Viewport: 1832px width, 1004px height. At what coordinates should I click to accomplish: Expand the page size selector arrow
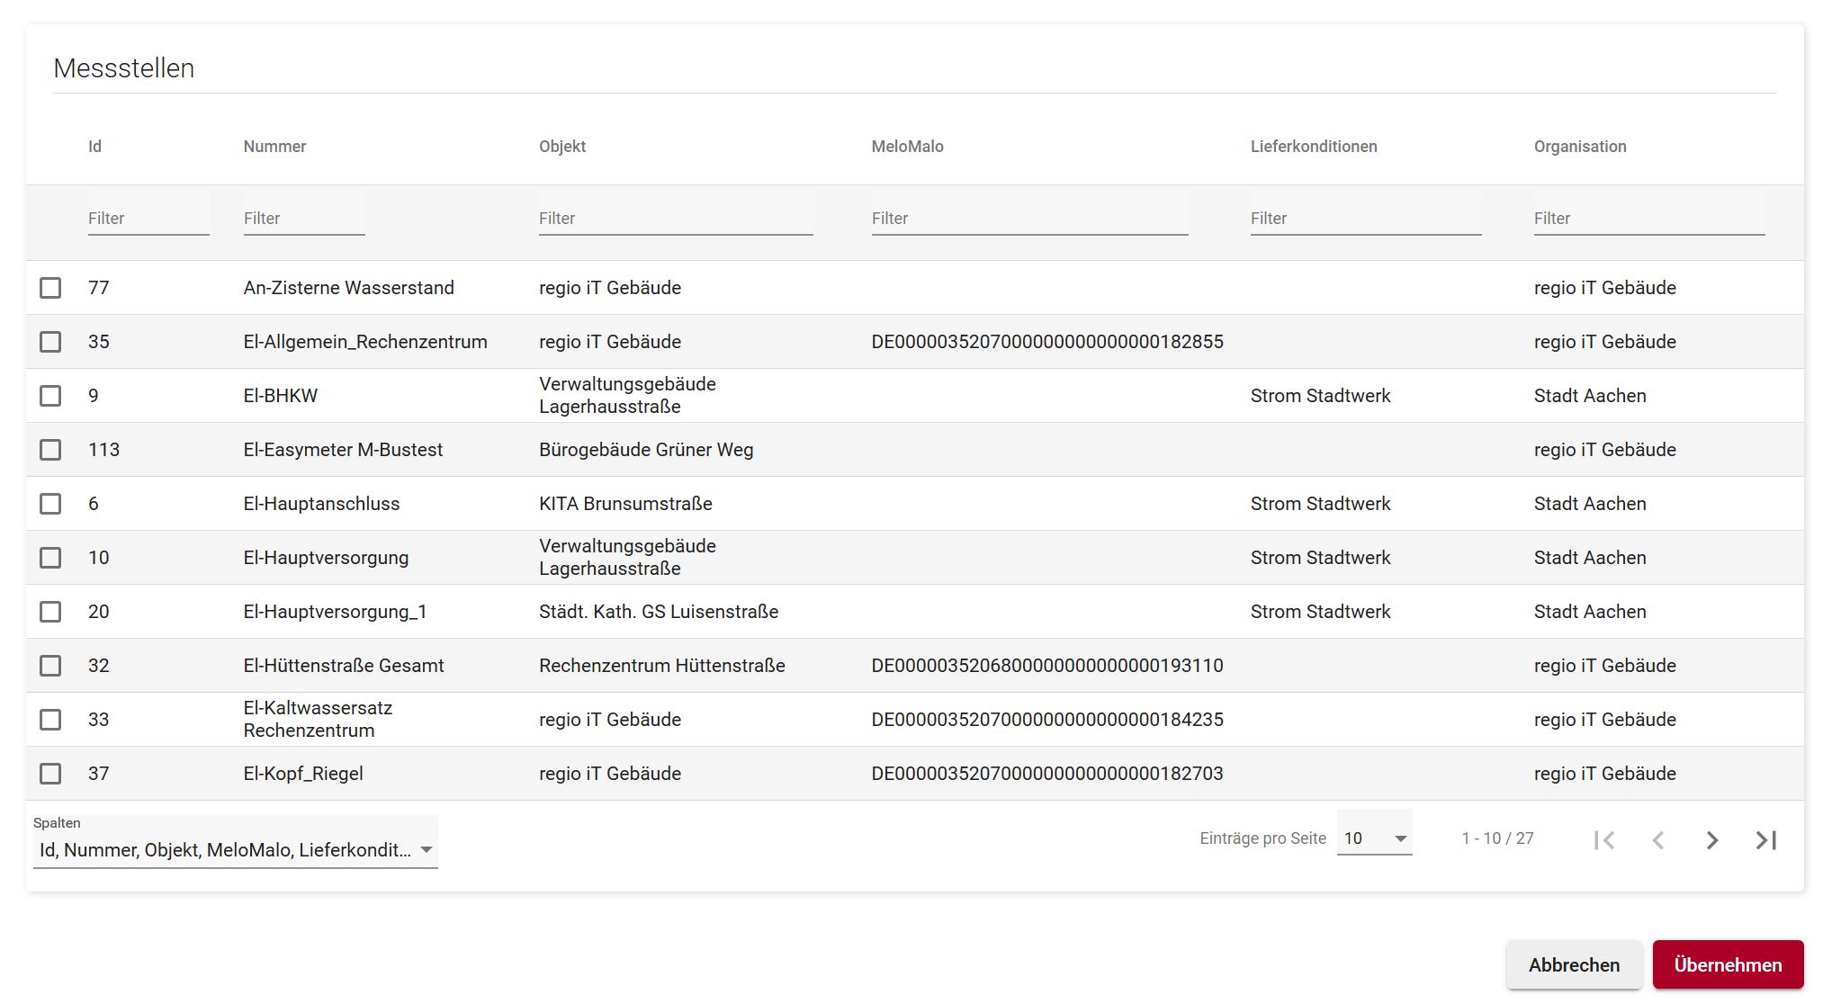point(1399,838)
